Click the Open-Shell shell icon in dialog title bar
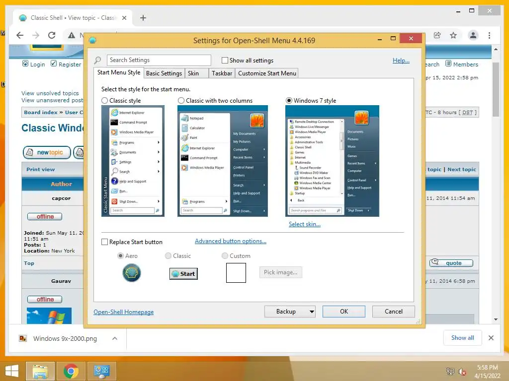The image size is (509, 381). [x=92, y=40]
